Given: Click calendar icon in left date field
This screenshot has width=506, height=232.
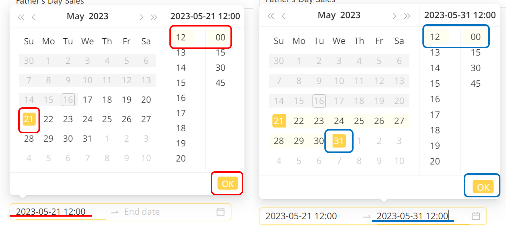Looking at the screenshot, I should 220,212.
